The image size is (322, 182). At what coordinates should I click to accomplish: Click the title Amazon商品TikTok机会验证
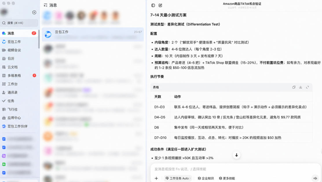242,4
